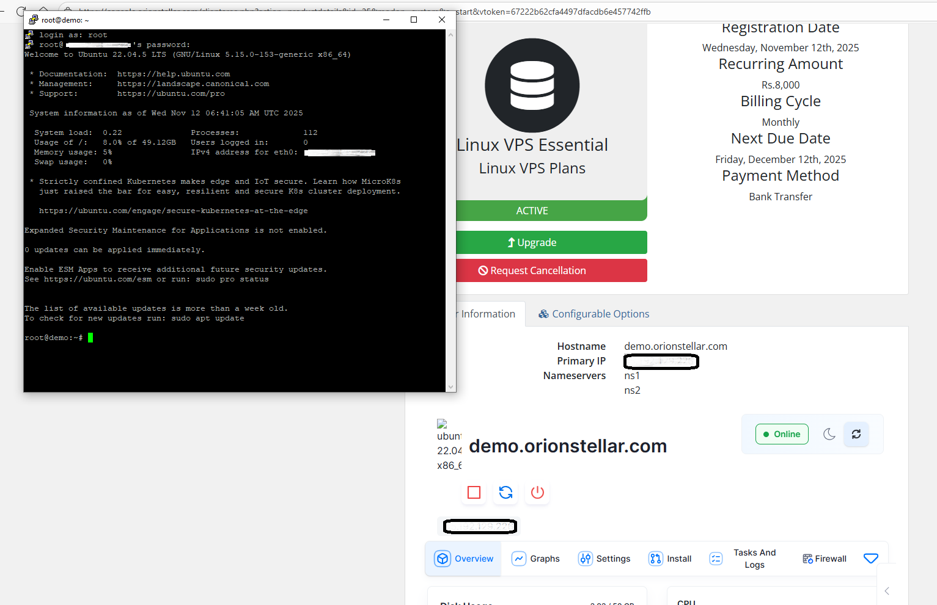Click the red Request Cancellation button
Viewport: 937px width, 605px height.
point(532,270)
